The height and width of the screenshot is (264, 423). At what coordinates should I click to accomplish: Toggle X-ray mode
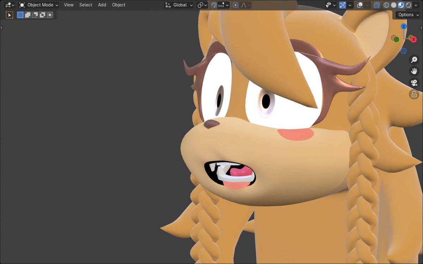377,5
